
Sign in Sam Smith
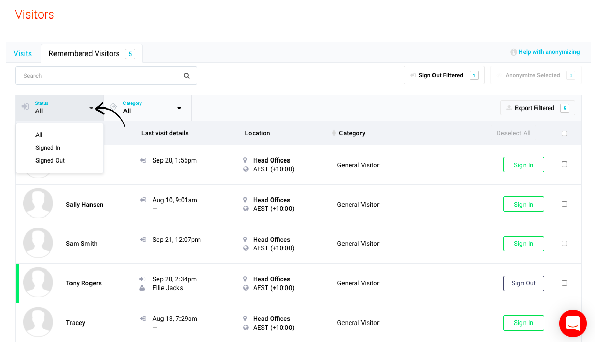click(524, 244)
